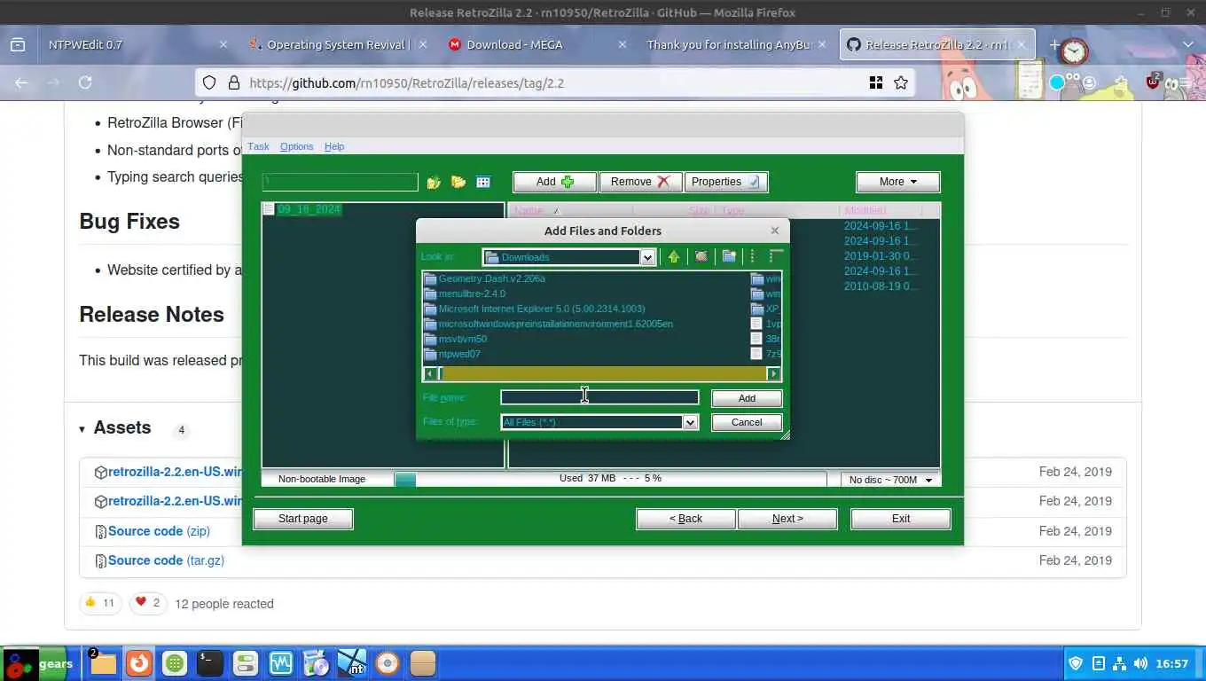Sort by the Modified column header
The image size is (1206, 681).
tap(865, 210)
